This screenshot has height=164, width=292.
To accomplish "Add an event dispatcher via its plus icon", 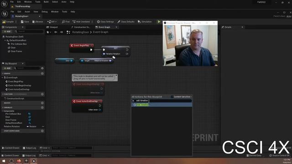I will click(42, 131).
